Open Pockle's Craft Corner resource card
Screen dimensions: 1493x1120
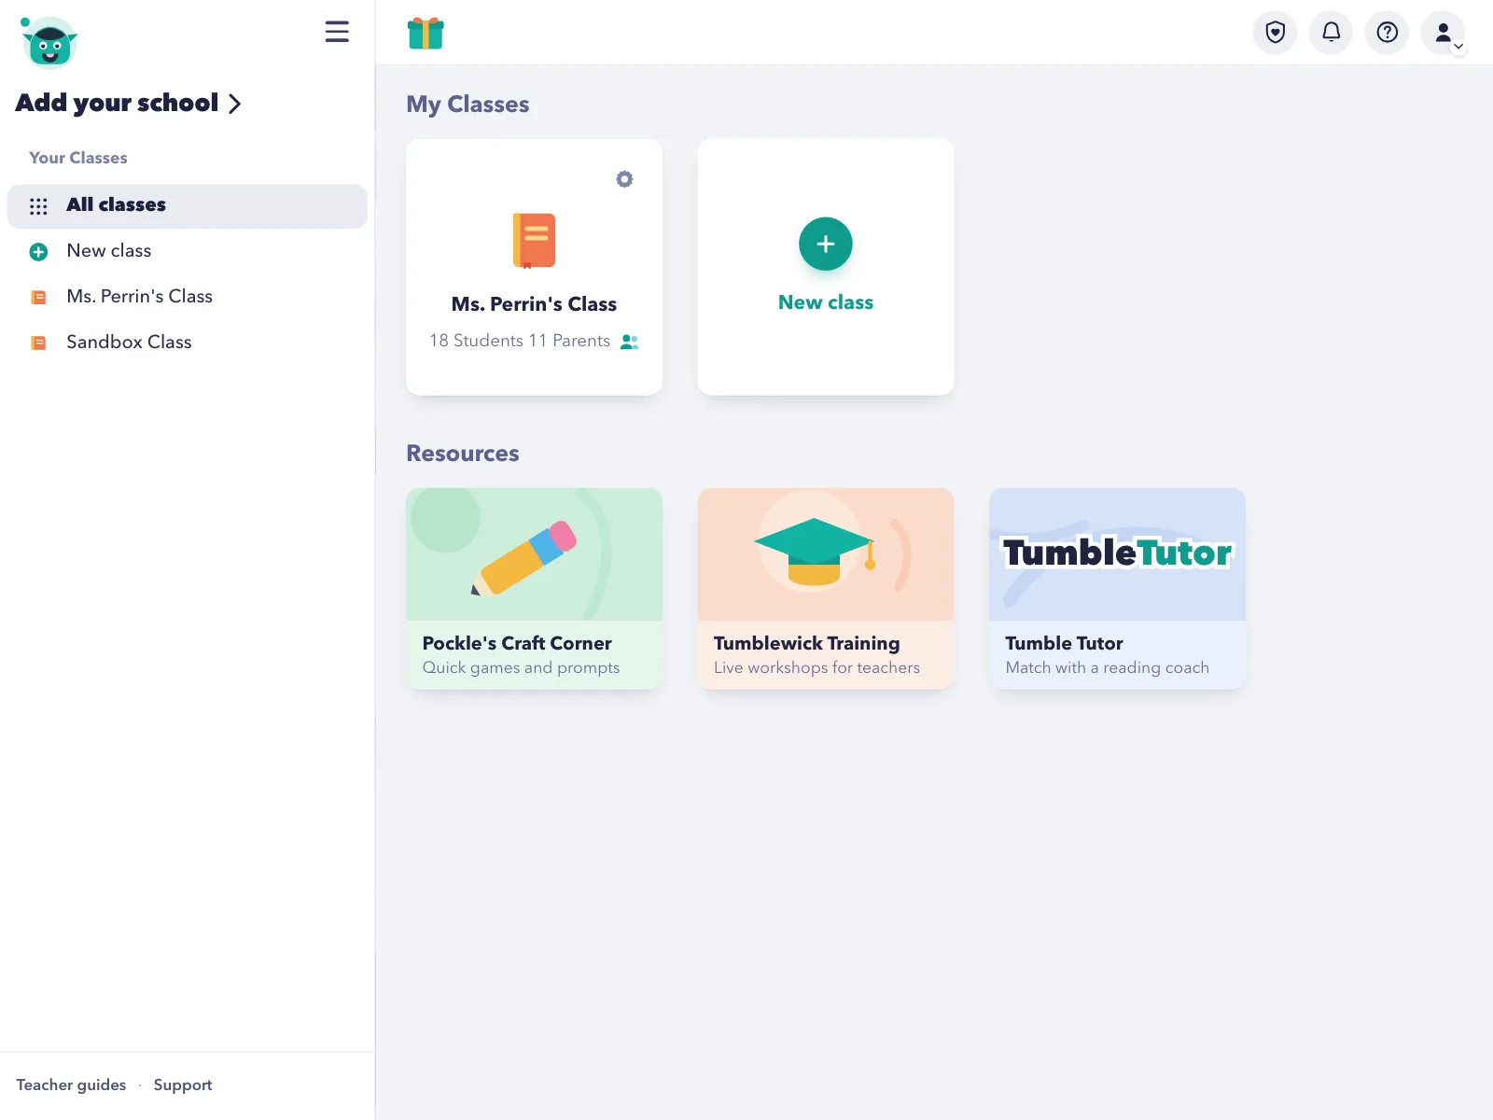(534, 589)
